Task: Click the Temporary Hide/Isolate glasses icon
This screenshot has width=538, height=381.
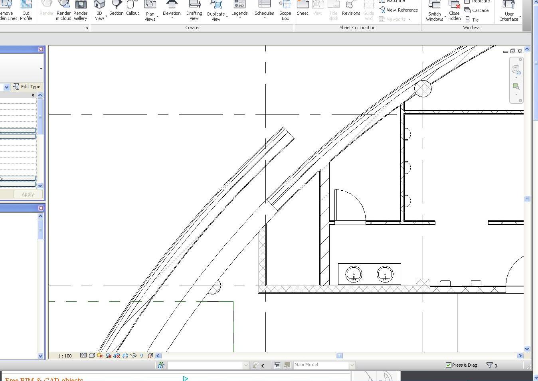Action: coord(133,355)
